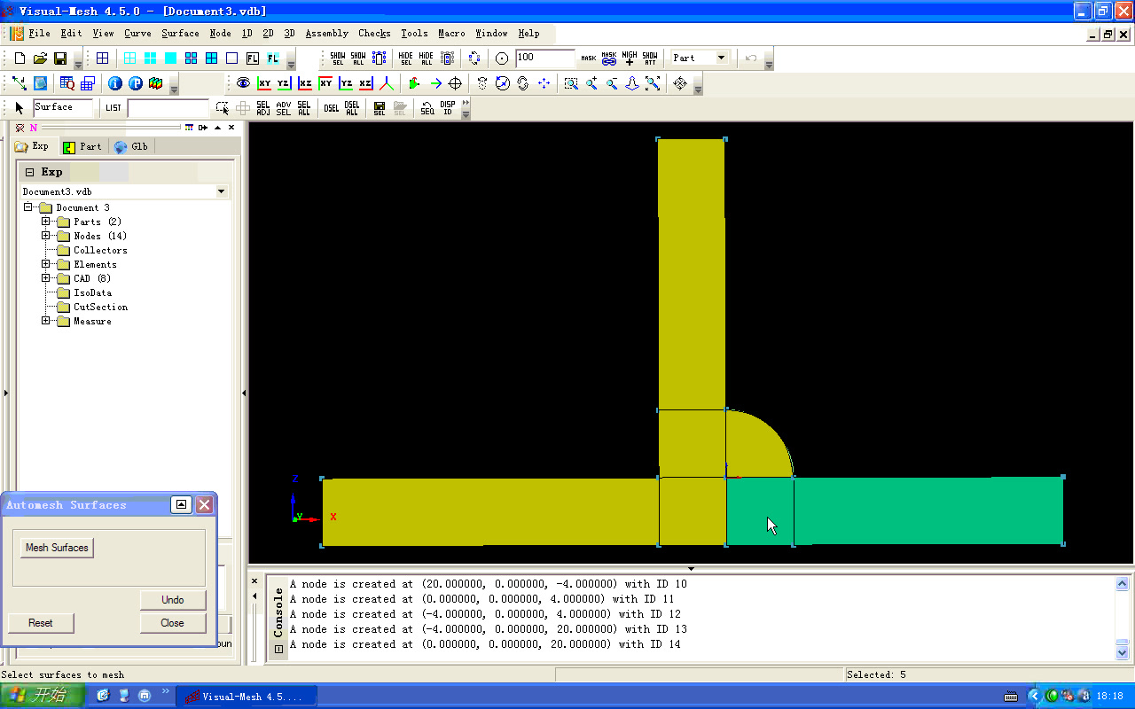Click the value field showing 100
Viewport: 1135px width, 709px height.
click(x=545, y=58)
